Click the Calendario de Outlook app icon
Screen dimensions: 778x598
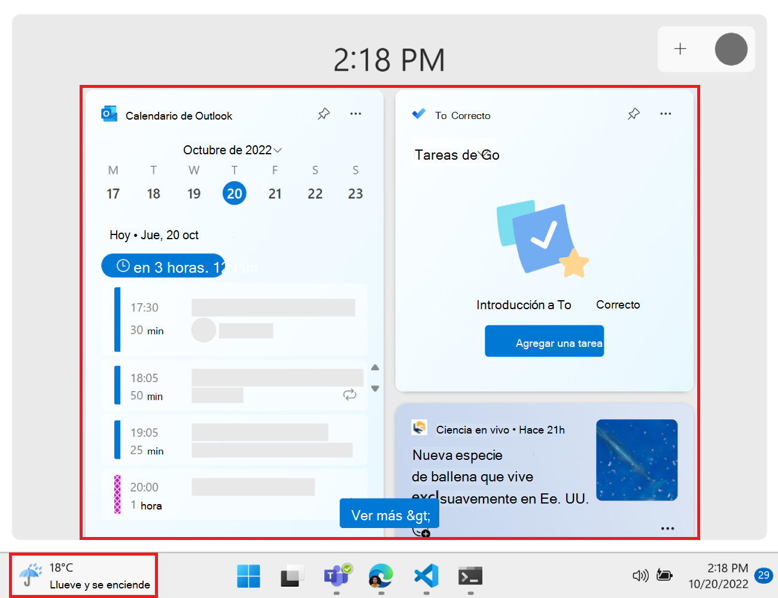point(110,114)
